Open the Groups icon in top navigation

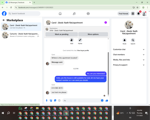pos(88,13)
